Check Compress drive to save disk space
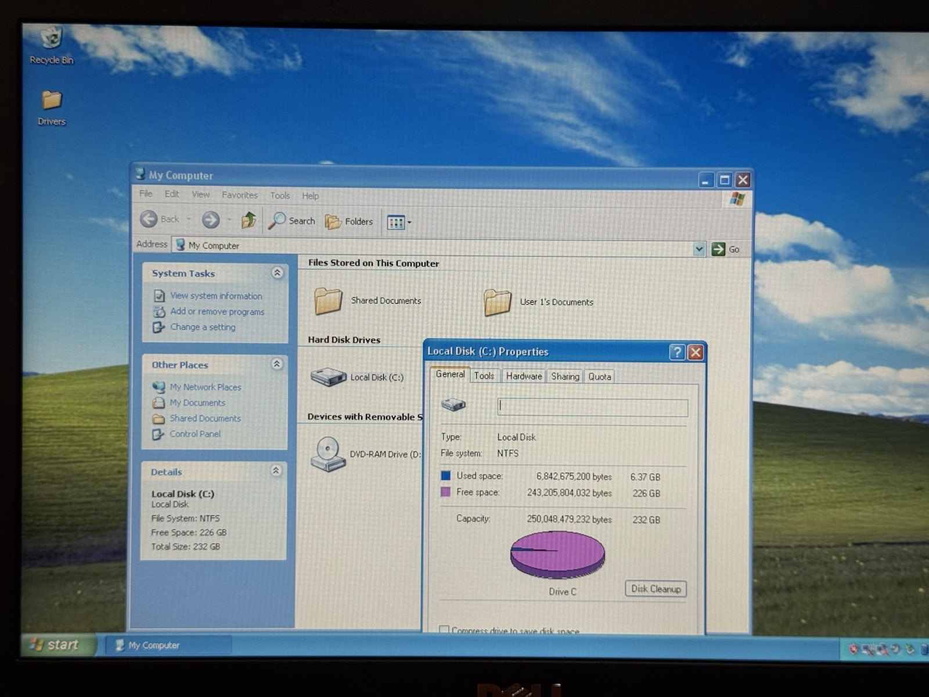The image size is (929, 697). (x=444, y=630)
